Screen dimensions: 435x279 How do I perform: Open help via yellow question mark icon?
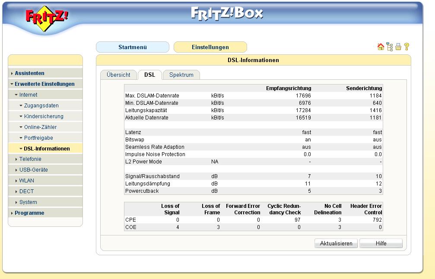(406, 47)
